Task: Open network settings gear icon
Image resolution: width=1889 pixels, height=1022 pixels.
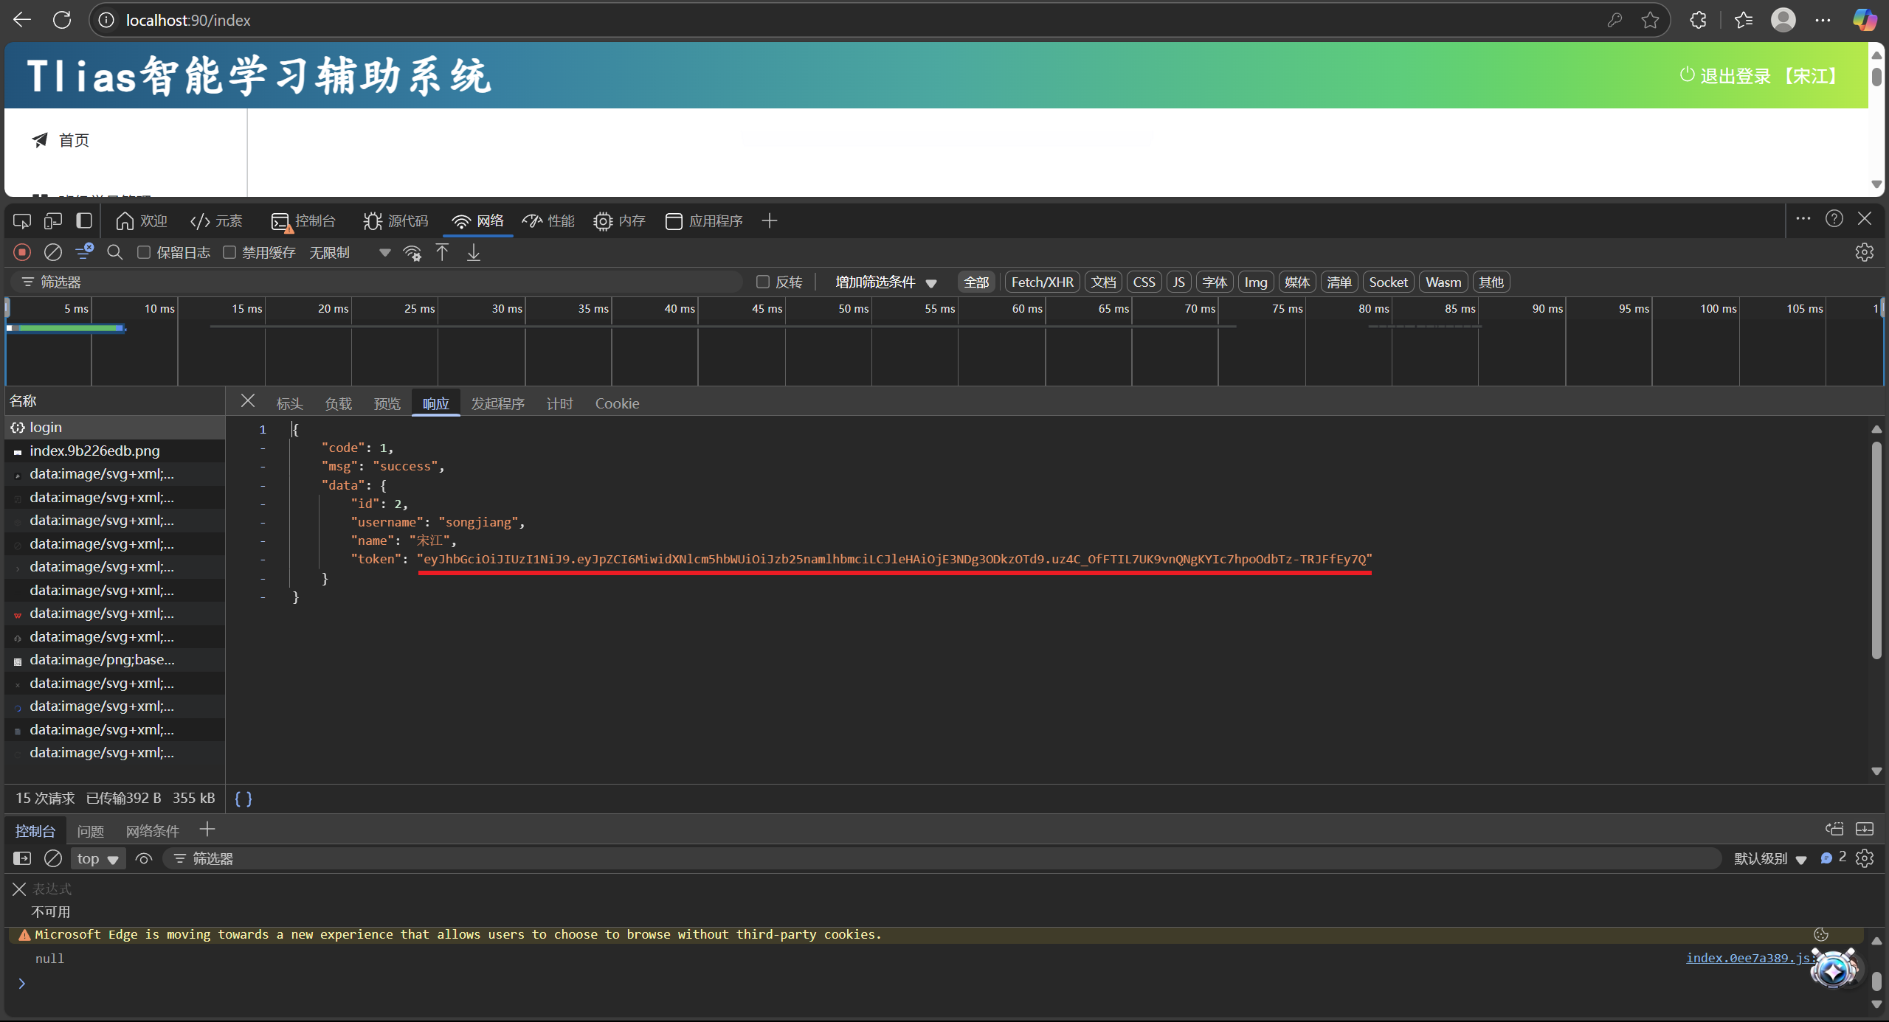Action: [1864, 252]
